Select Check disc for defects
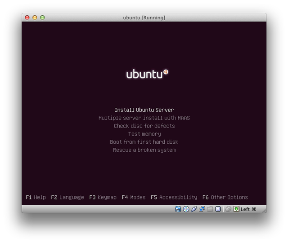The width and height of the screenshot is (288, 243). pos(144,126)
